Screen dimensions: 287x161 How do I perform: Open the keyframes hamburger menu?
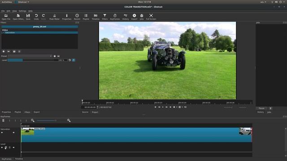tap(3, 120)
